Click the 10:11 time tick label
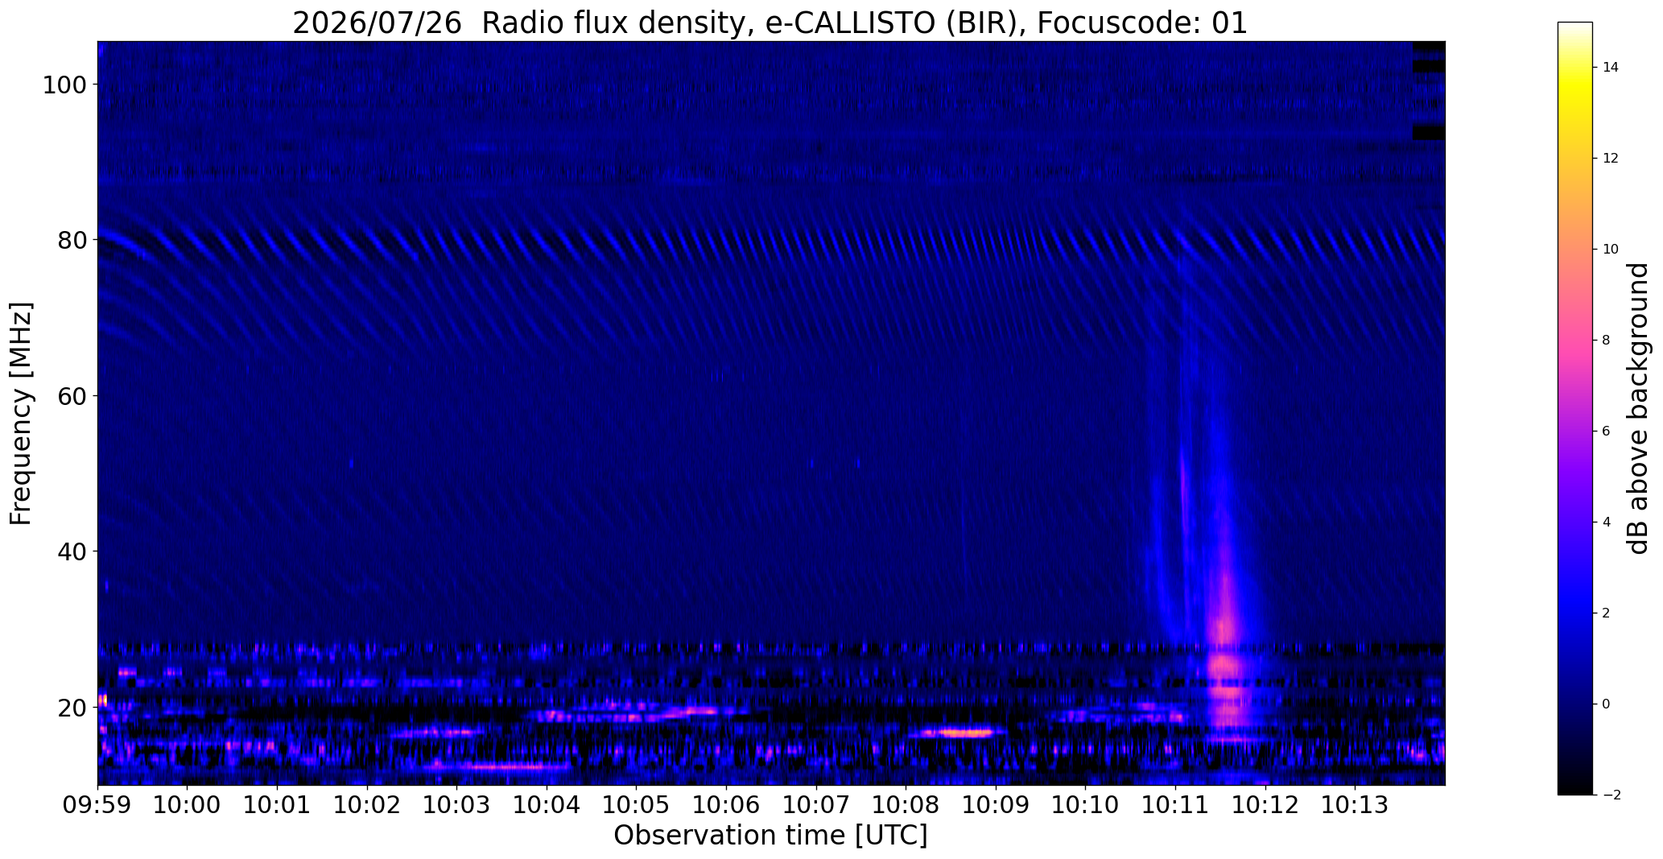Viewport: 1663px width, 859px height. [x=1175, y=804]
